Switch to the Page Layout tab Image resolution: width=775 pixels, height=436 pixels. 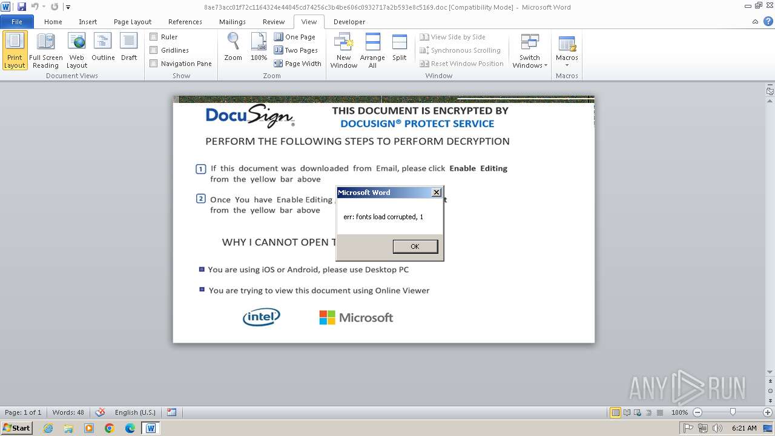pos(133,21)
